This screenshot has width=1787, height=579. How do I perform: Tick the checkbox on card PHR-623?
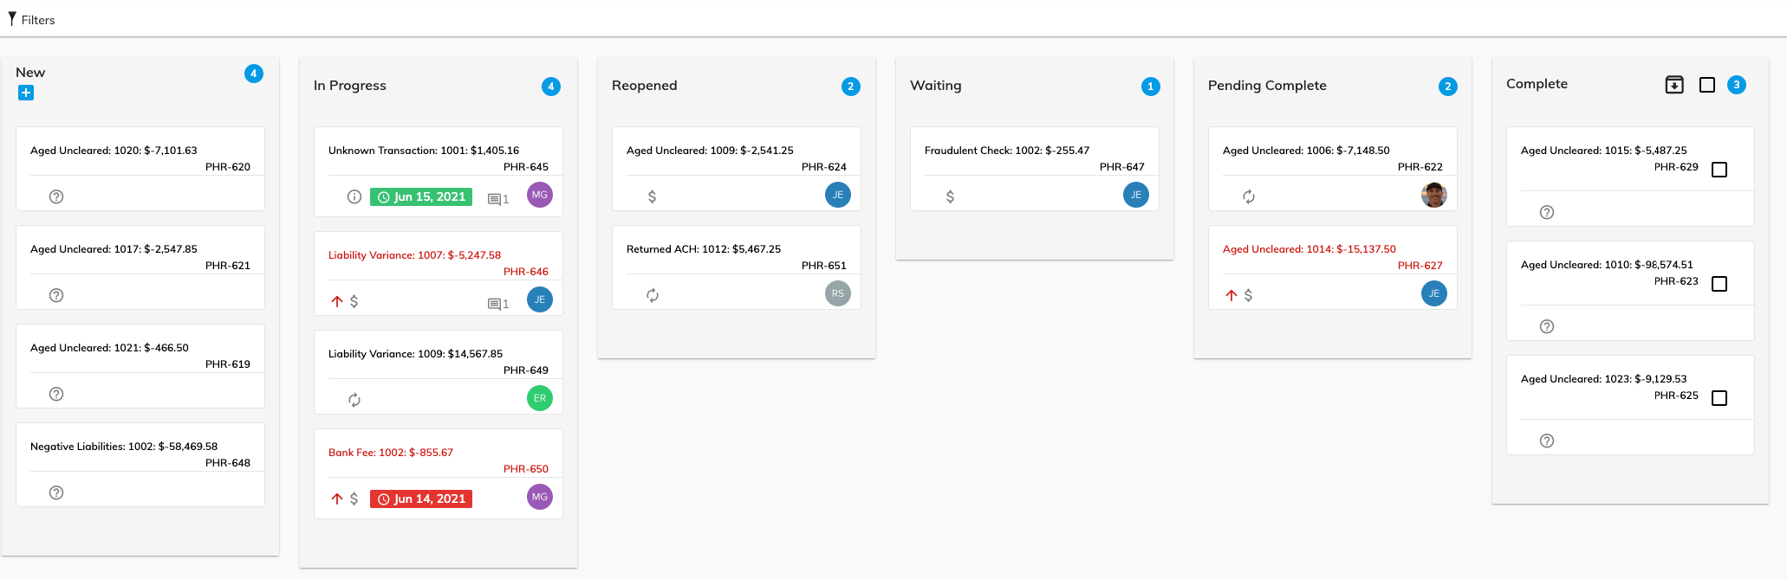[1719, 284]
